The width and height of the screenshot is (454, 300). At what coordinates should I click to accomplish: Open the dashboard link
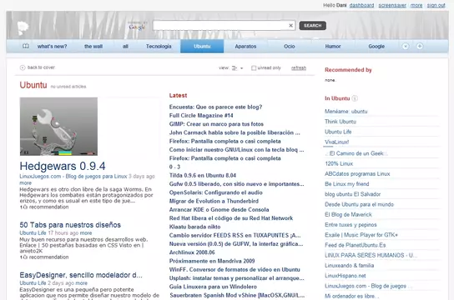(361, 5)
